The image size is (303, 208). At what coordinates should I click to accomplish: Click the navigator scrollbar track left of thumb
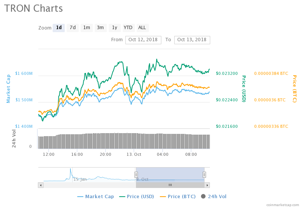coord(90,185)
